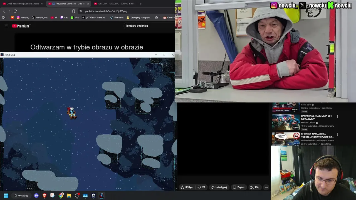The height and width of the screenshot is (200, 356).
Task: Open the Snipping Tool taskbar icon
Action: [x=53, y=196]
